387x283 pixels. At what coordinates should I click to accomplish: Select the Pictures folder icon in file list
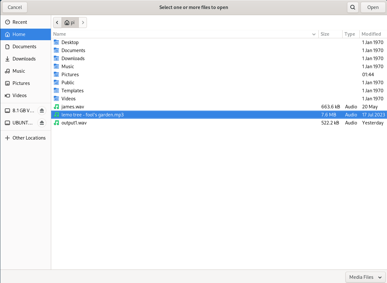(56, 75)
